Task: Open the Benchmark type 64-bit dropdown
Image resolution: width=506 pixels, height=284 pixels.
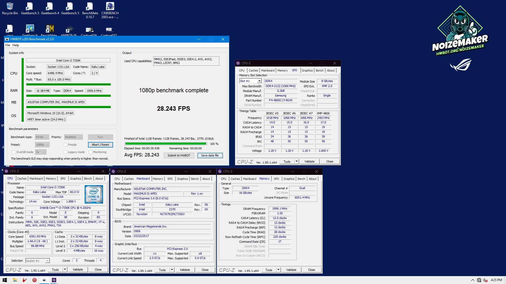Action: tap(42, 137)
